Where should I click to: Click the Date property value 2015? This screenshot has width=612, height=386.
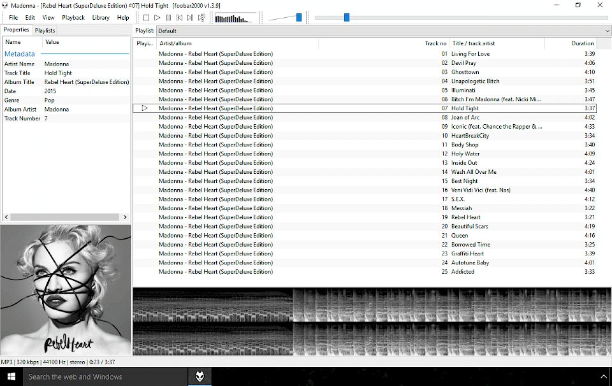click(x=50, y=91)
